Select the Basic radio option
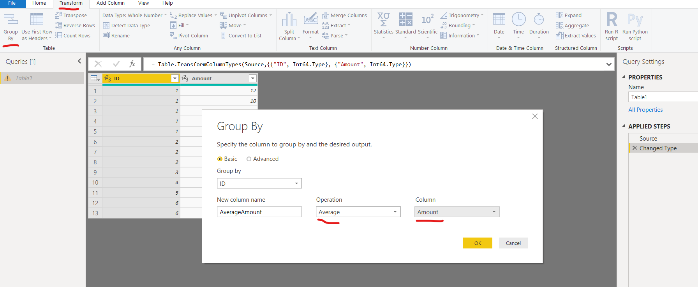The width and height of the screenshot is (698, 287). [x=220, y=159]
